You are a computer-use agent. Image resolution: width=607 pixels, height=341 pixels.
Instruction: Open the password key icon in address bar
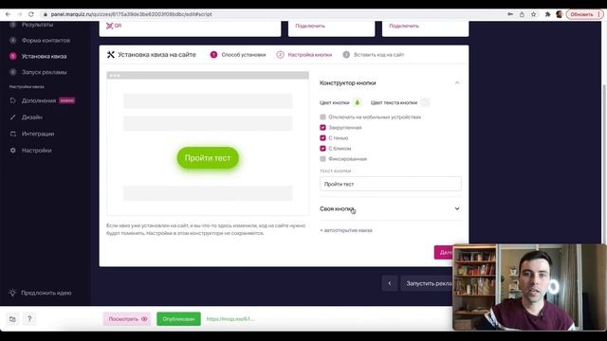click(x=510, y=14)
